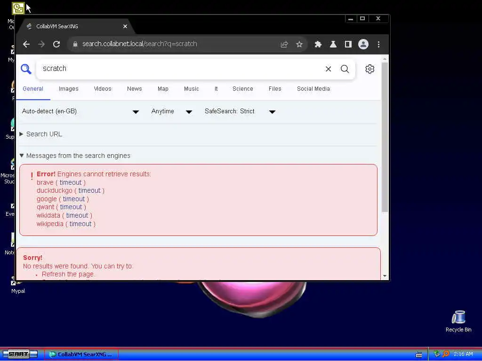Click the browser address bar URL
Viewport: 482px width, 361px height.
coord(140,44)
